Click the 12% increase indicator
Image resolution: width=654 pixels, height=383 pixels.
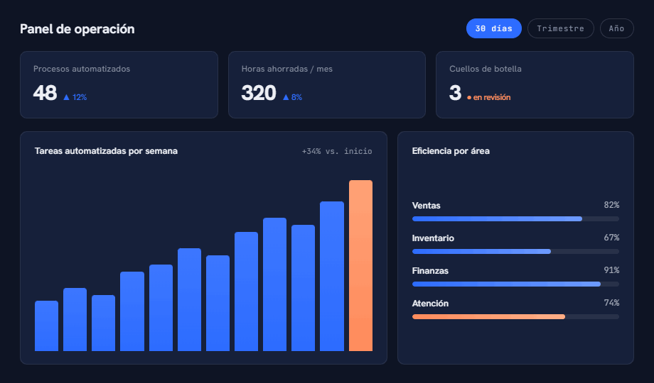pos(75,97)
